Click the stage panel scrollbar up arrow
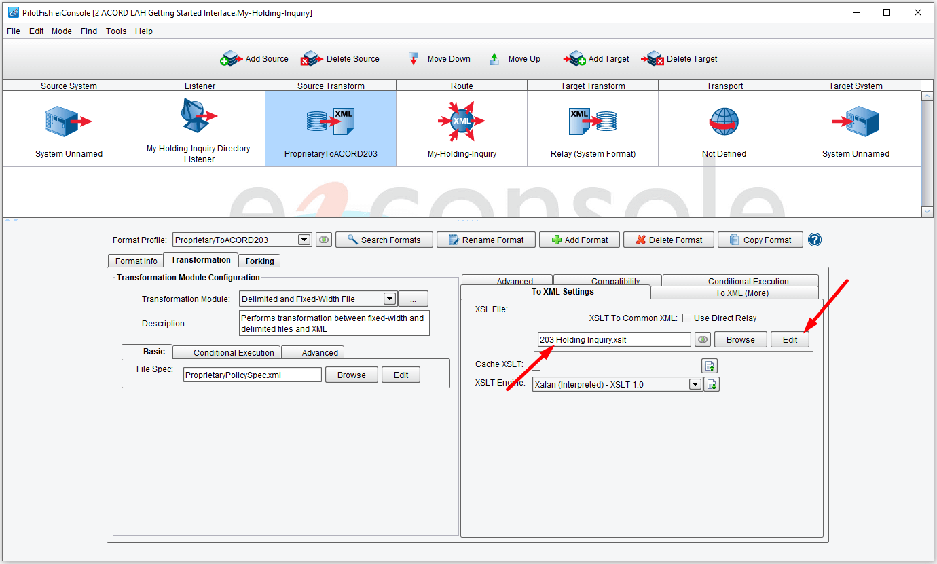 click(x=927, y=96)
